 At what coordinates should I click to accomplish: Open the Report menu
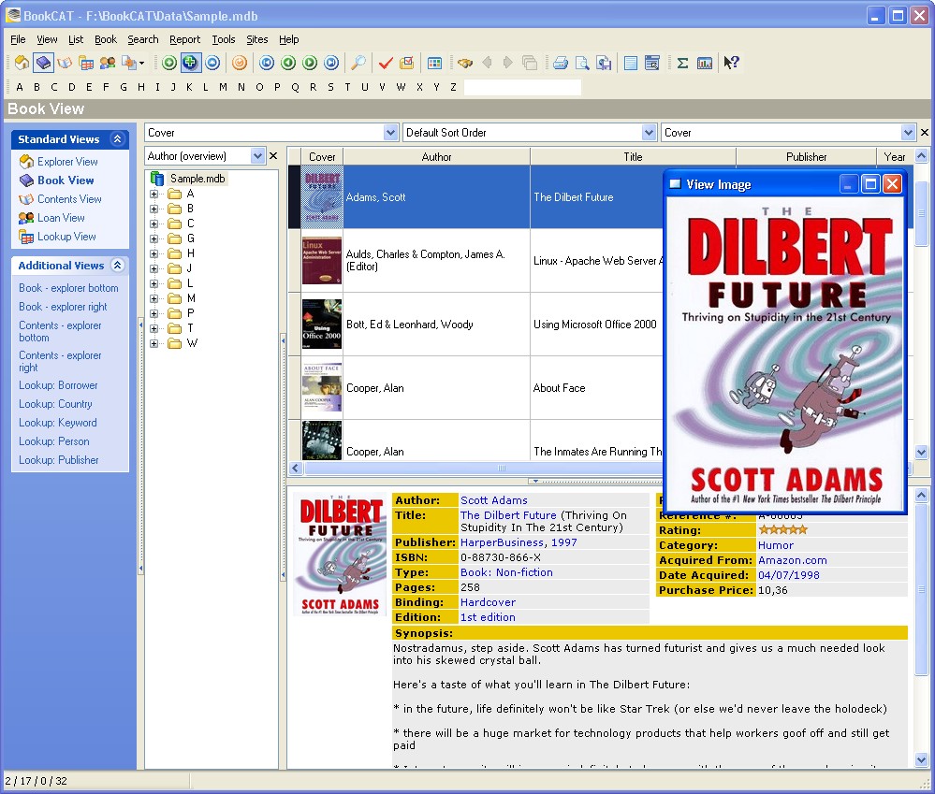185,39
